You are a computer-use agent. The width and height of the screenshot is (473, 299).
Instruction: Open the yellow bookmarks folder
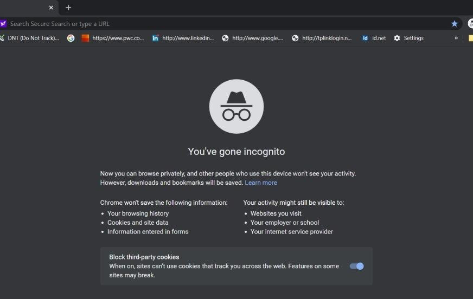[x=470, y=38]
